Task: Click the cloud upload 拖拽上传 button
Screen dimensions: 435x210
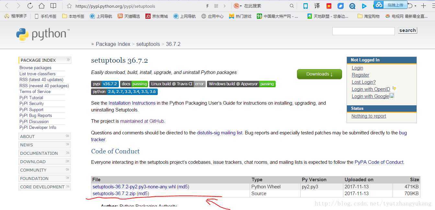Action: click(x=391, y=5)
